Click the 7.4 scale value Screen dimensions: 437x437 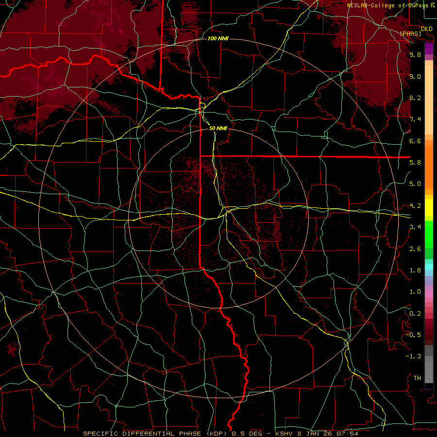tap(415, 119)
